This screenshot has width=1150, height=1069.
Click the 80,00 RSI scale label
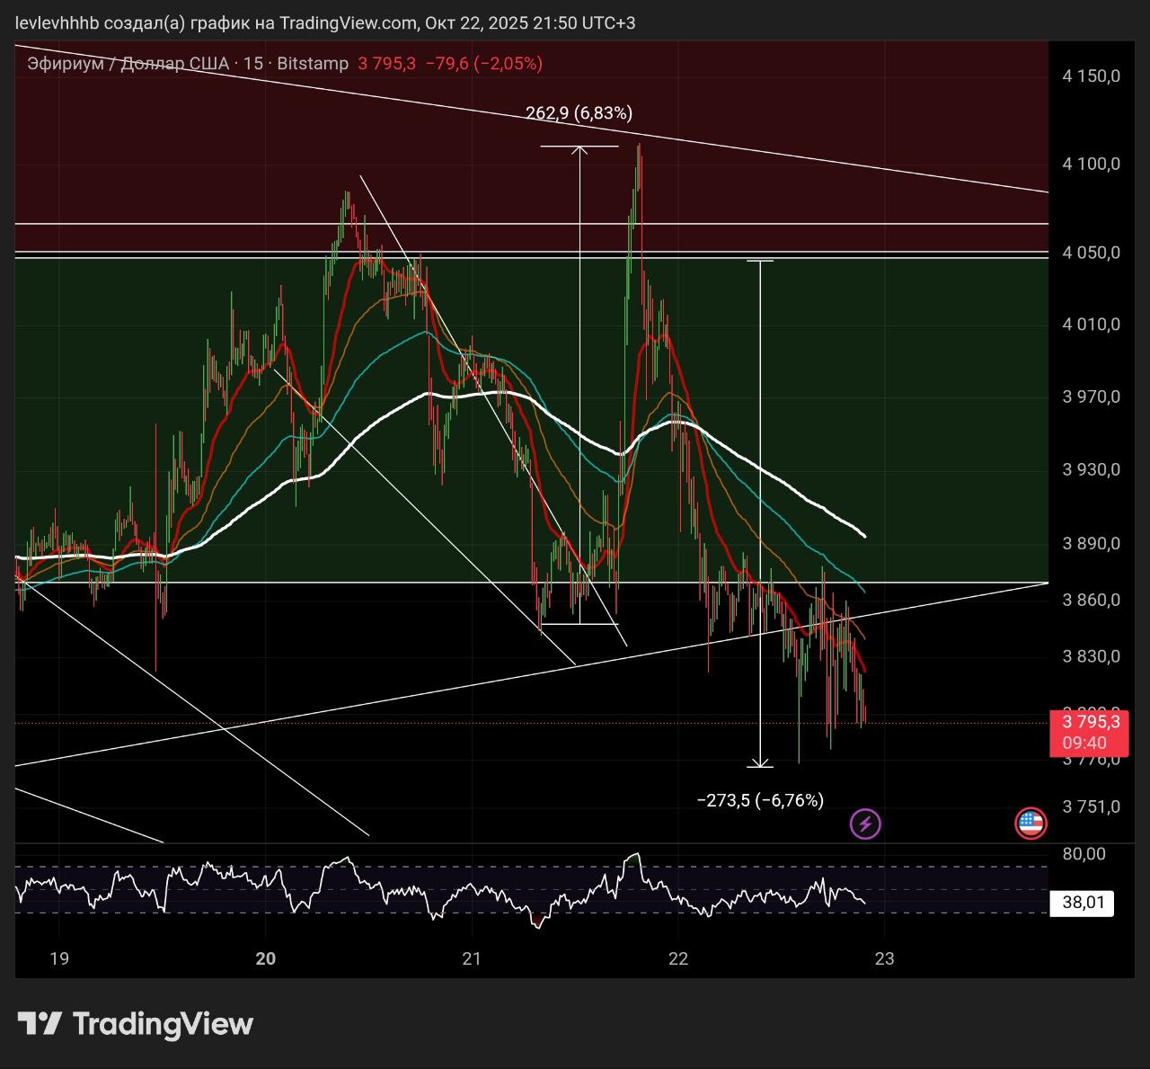(x=1084, y=853)
